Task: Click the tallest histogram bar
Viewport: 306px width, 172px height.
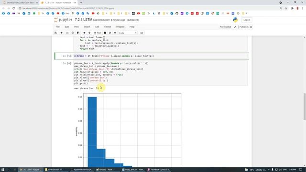Action: pos(92,132)
